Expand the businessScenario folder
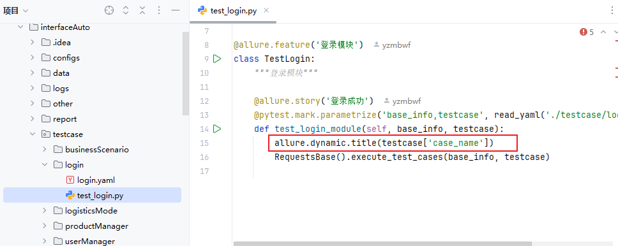 [45, 150]
